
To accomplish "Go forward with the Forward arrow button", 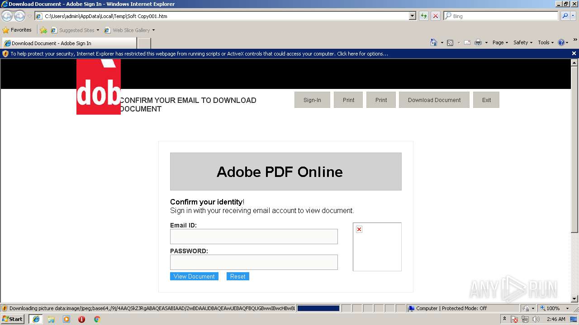I will pos(19,16).
